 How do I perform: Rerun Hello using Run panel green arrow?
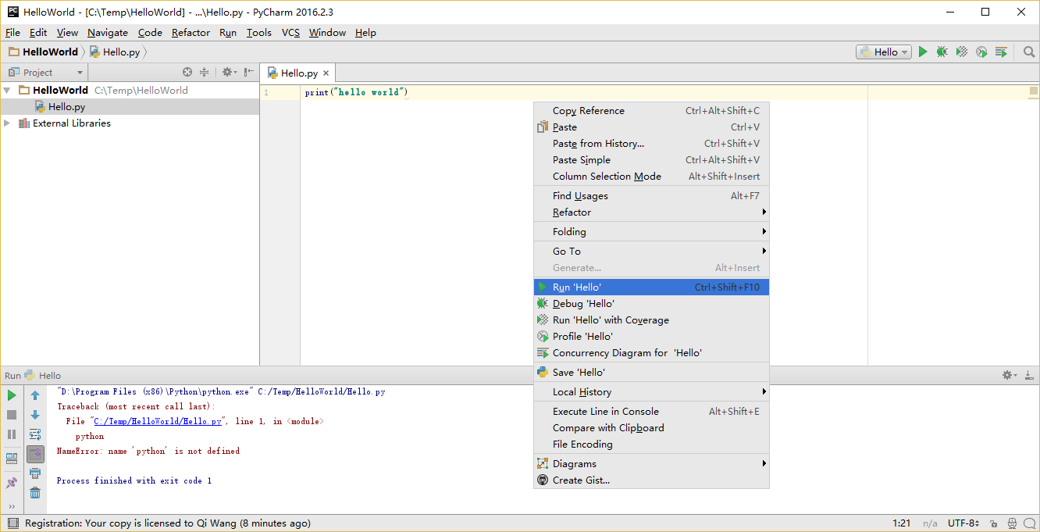click(x=12, y=395)
